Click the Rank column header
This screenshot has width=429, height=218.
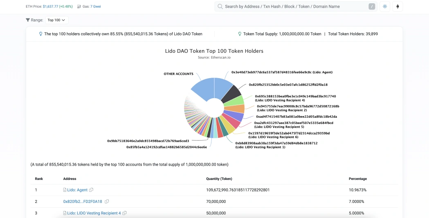pos(39,179)
